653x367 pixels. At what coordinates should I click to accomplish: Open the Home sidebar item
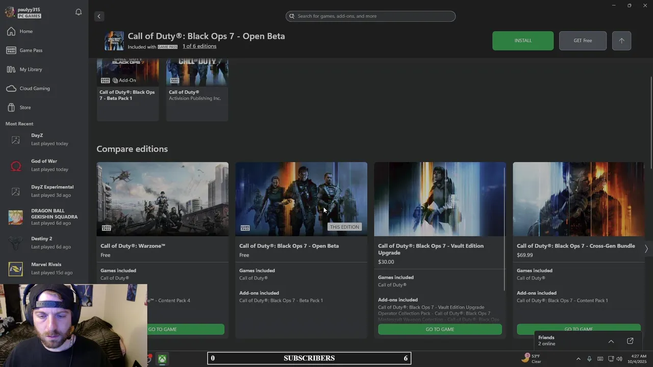(44, 32)
